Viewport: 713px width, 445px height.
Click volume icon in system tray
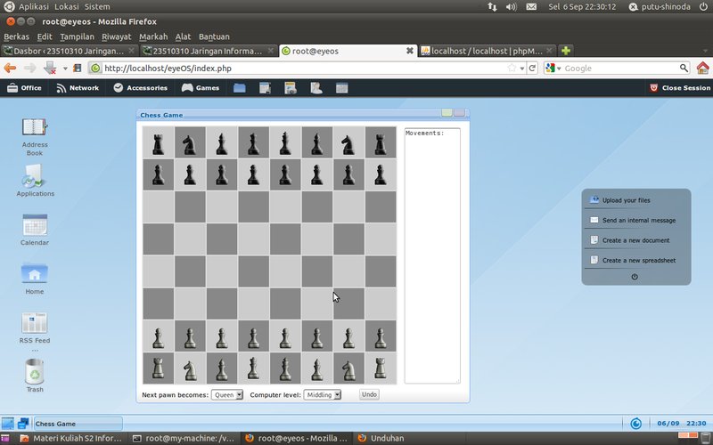[512, 7]
